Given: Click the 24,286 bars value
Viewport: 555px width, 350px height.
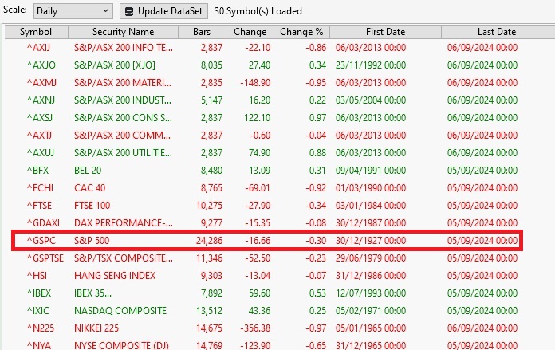Looking at the screenshot, I should pyautogui.click(x=209, y=241).
